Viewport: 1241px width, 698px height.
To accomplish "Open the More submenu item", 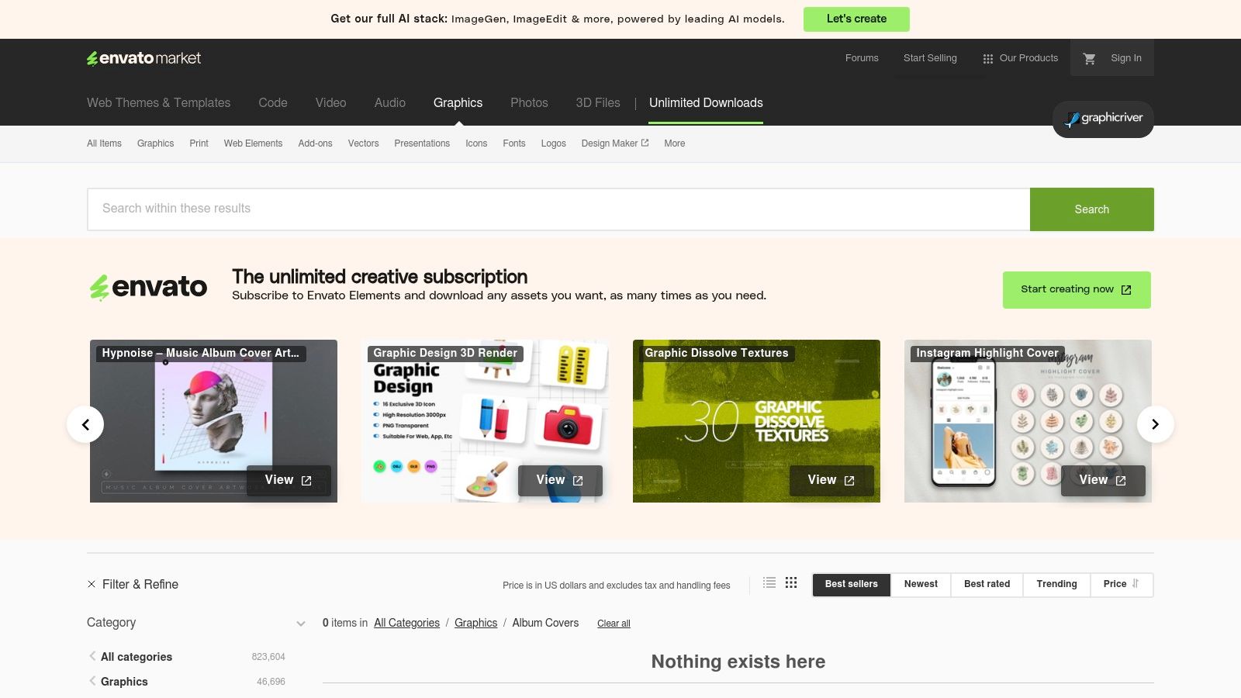I will (674, 143).
